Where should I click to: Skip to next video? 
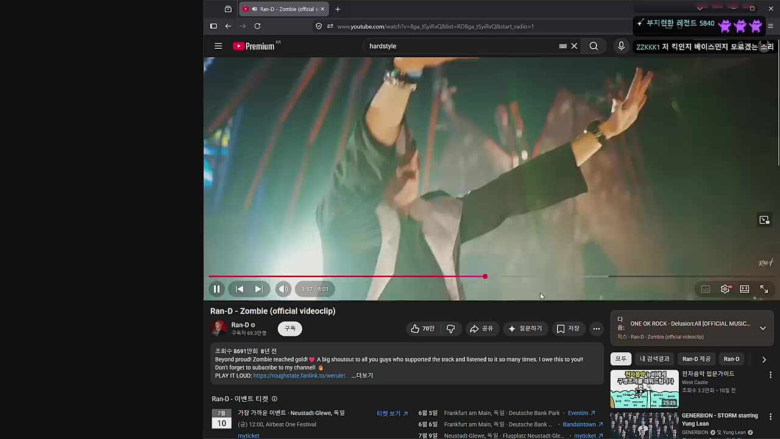258,289
